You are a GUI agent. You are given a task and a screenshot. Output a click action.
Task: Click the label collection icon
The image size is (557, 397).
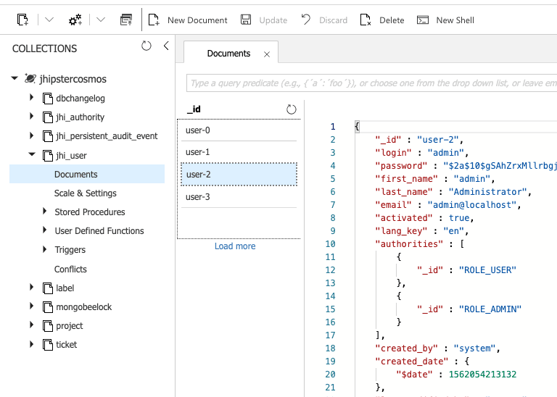click(x=48, y=288)
